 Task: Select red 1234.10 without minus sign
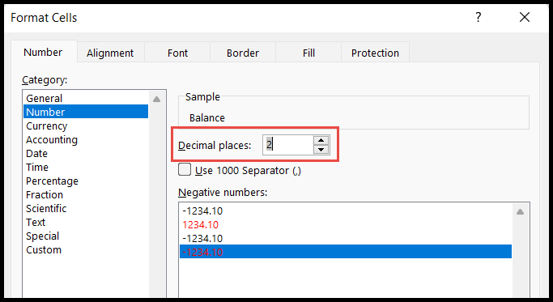346,224
